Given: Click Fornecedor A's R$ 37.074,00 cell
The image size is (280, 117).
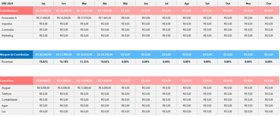Looking at the screenshot, I should click(x=84, y=18).
